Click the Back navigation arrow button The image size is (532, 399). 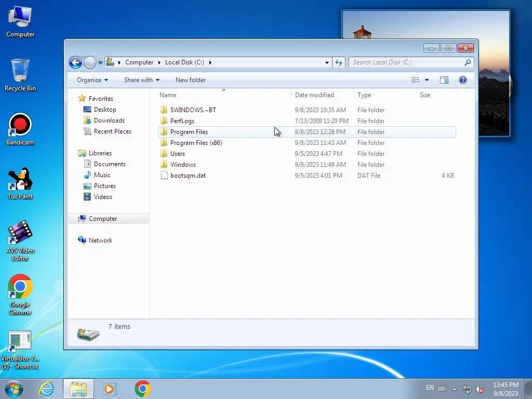[x=75, y=62]
